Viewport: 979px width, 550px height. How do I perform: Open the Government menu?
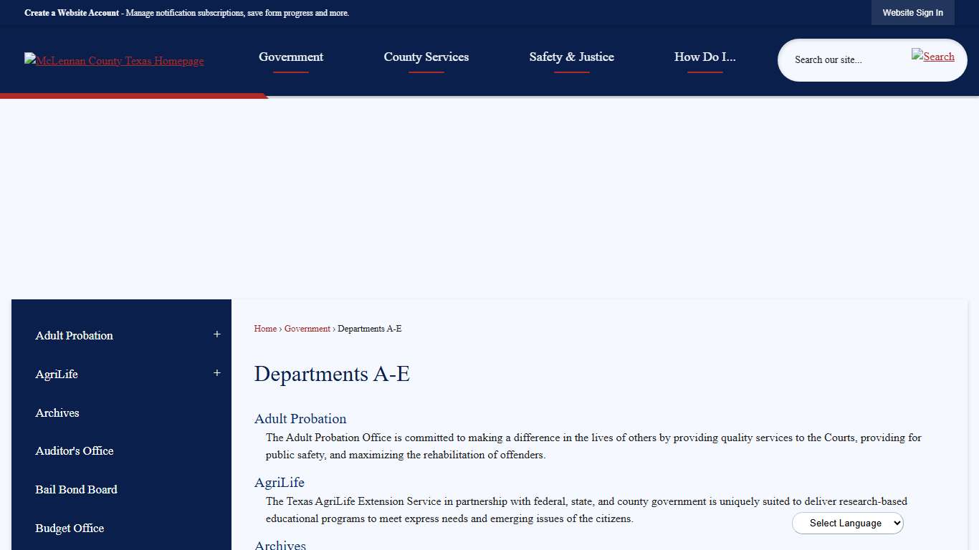290,57
